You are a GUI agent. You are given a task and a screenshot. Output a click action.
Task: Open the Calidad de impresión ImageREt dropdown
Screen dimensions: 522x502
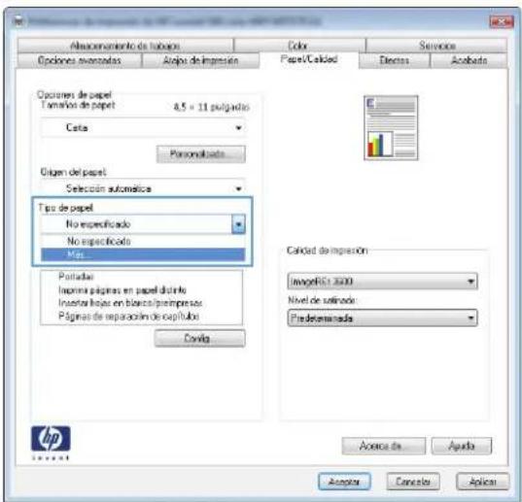tap(382, 282)
